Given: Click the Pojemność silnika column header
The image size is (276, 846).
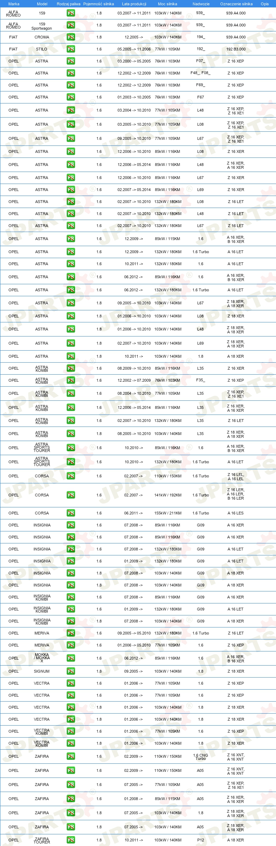Looking at the screenshot, I should (98, 4).
